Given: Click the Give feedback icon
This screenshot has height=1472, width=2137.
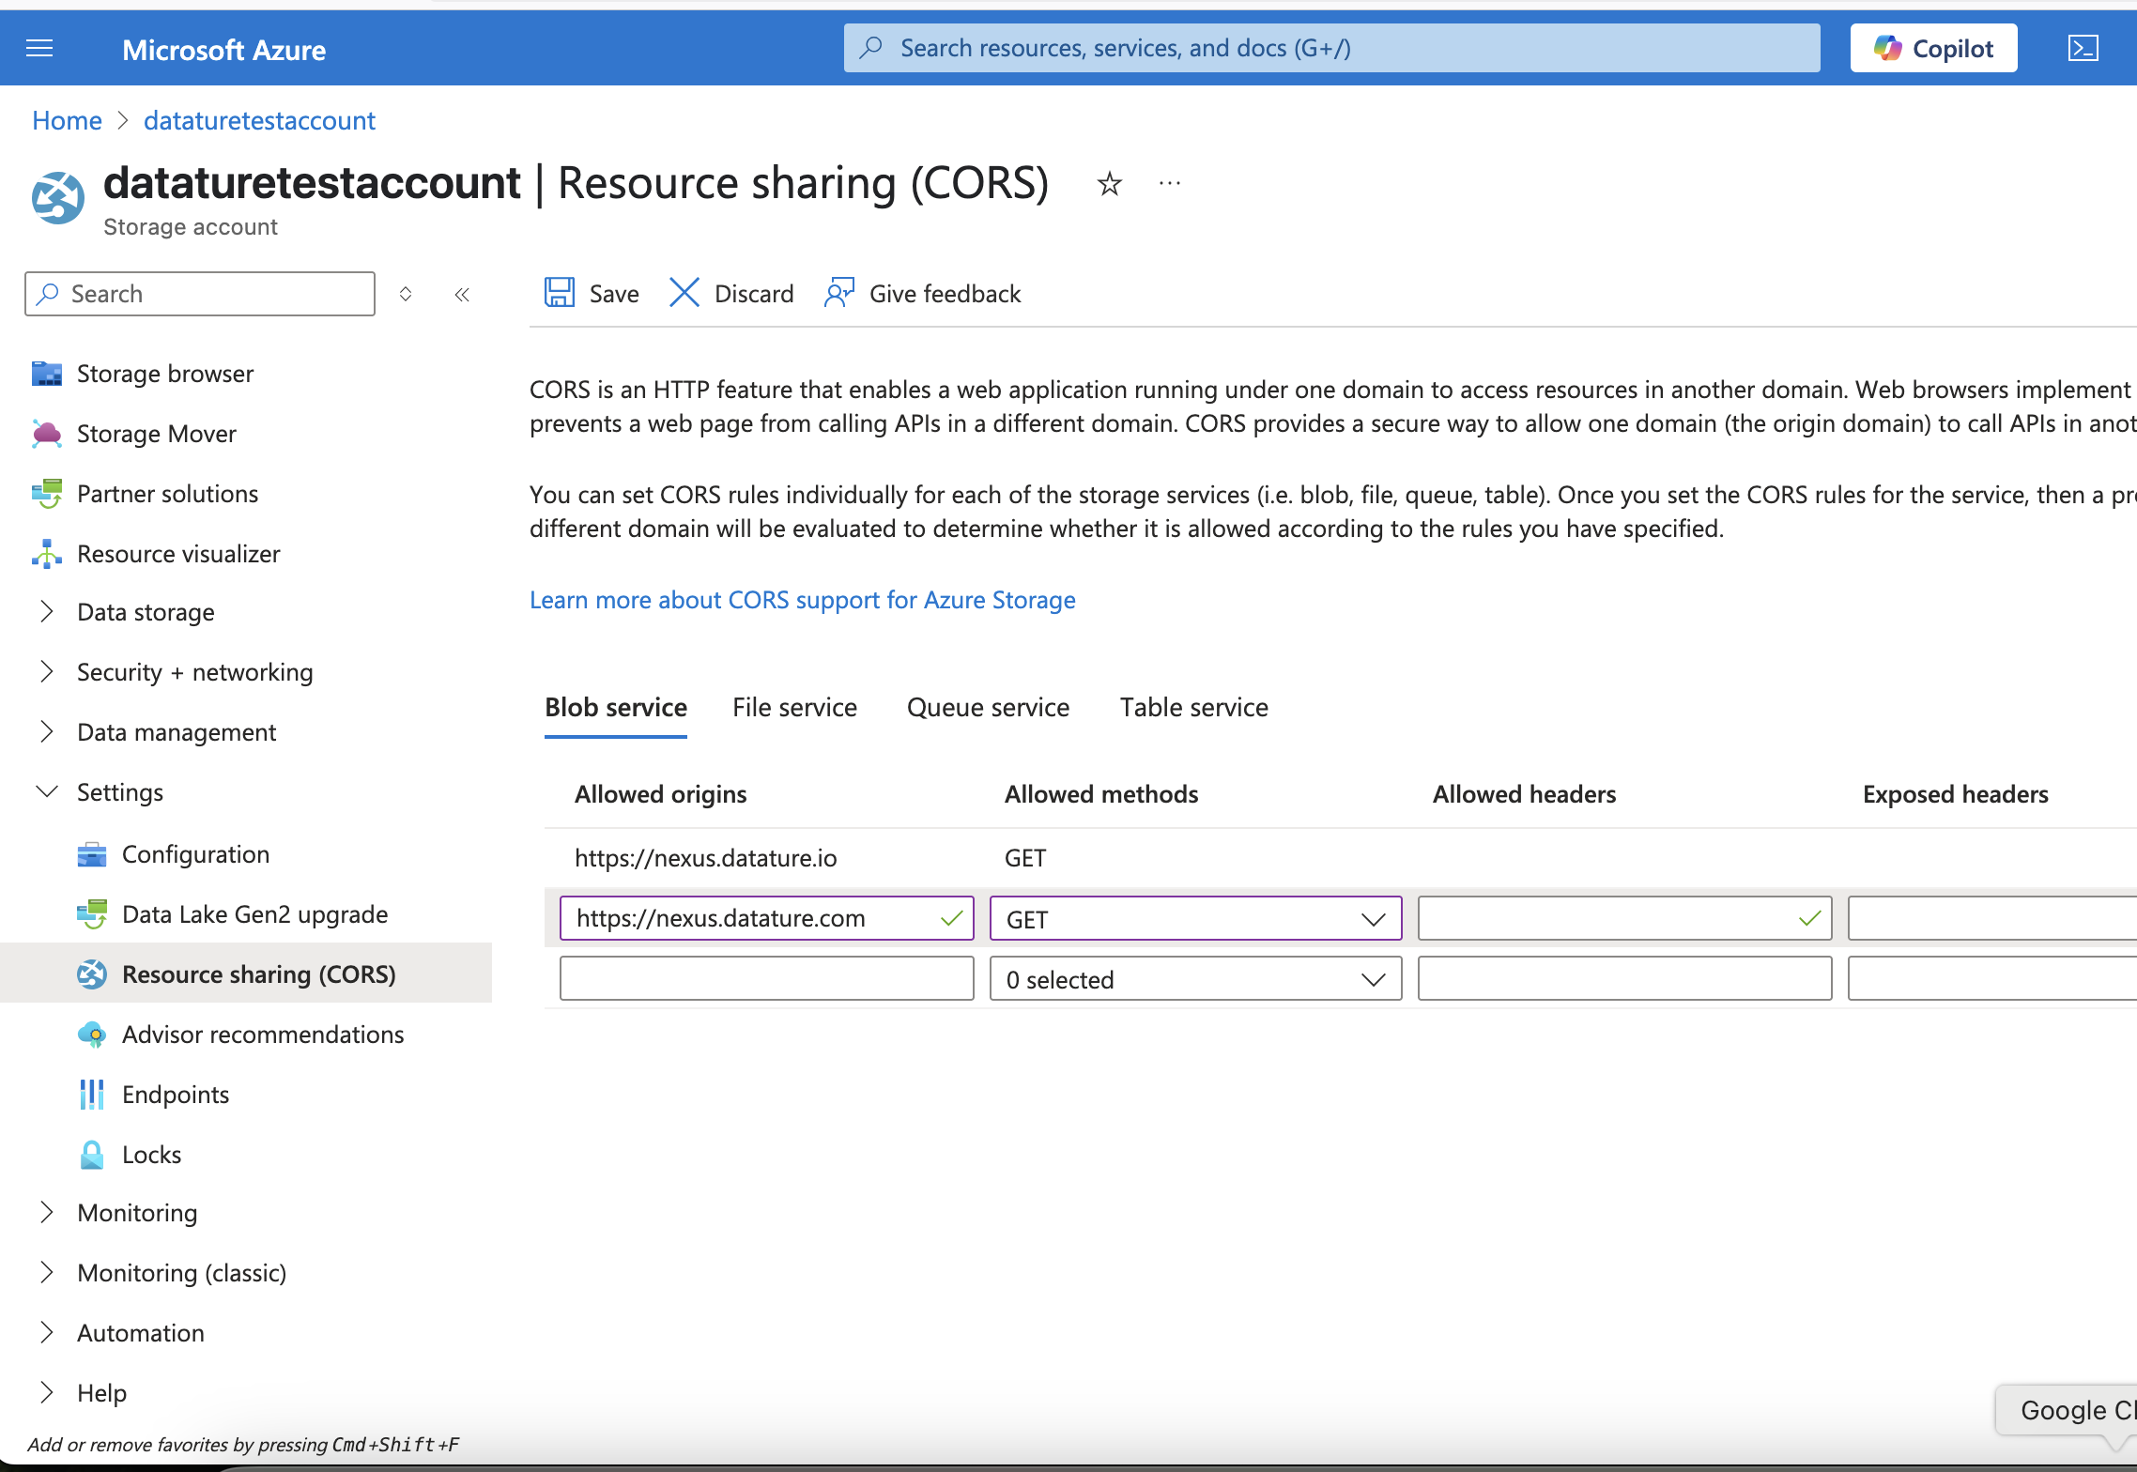Looking at the screenshot, I should [838, 293].
